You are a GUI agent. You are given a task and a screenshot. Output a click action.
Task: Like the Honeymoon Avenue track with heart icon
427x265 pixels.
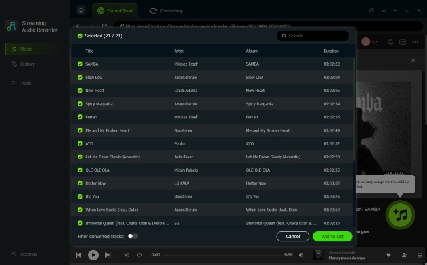click(x=388, y=255)
